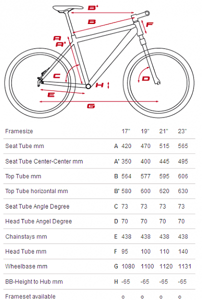Click the red D head angle label
202x300 pixels.
point(146,78)
